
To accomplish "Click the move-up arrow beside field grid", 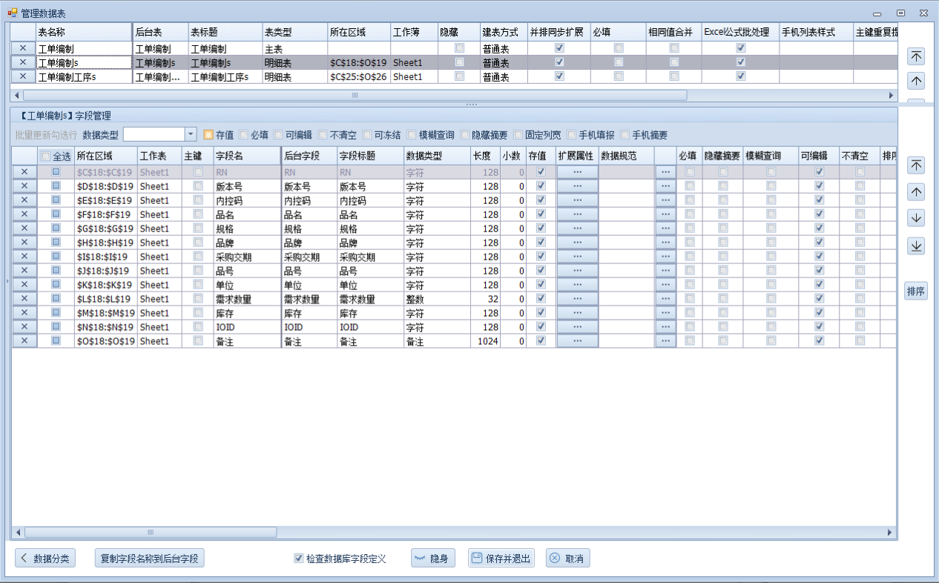I will coord(916,192).
